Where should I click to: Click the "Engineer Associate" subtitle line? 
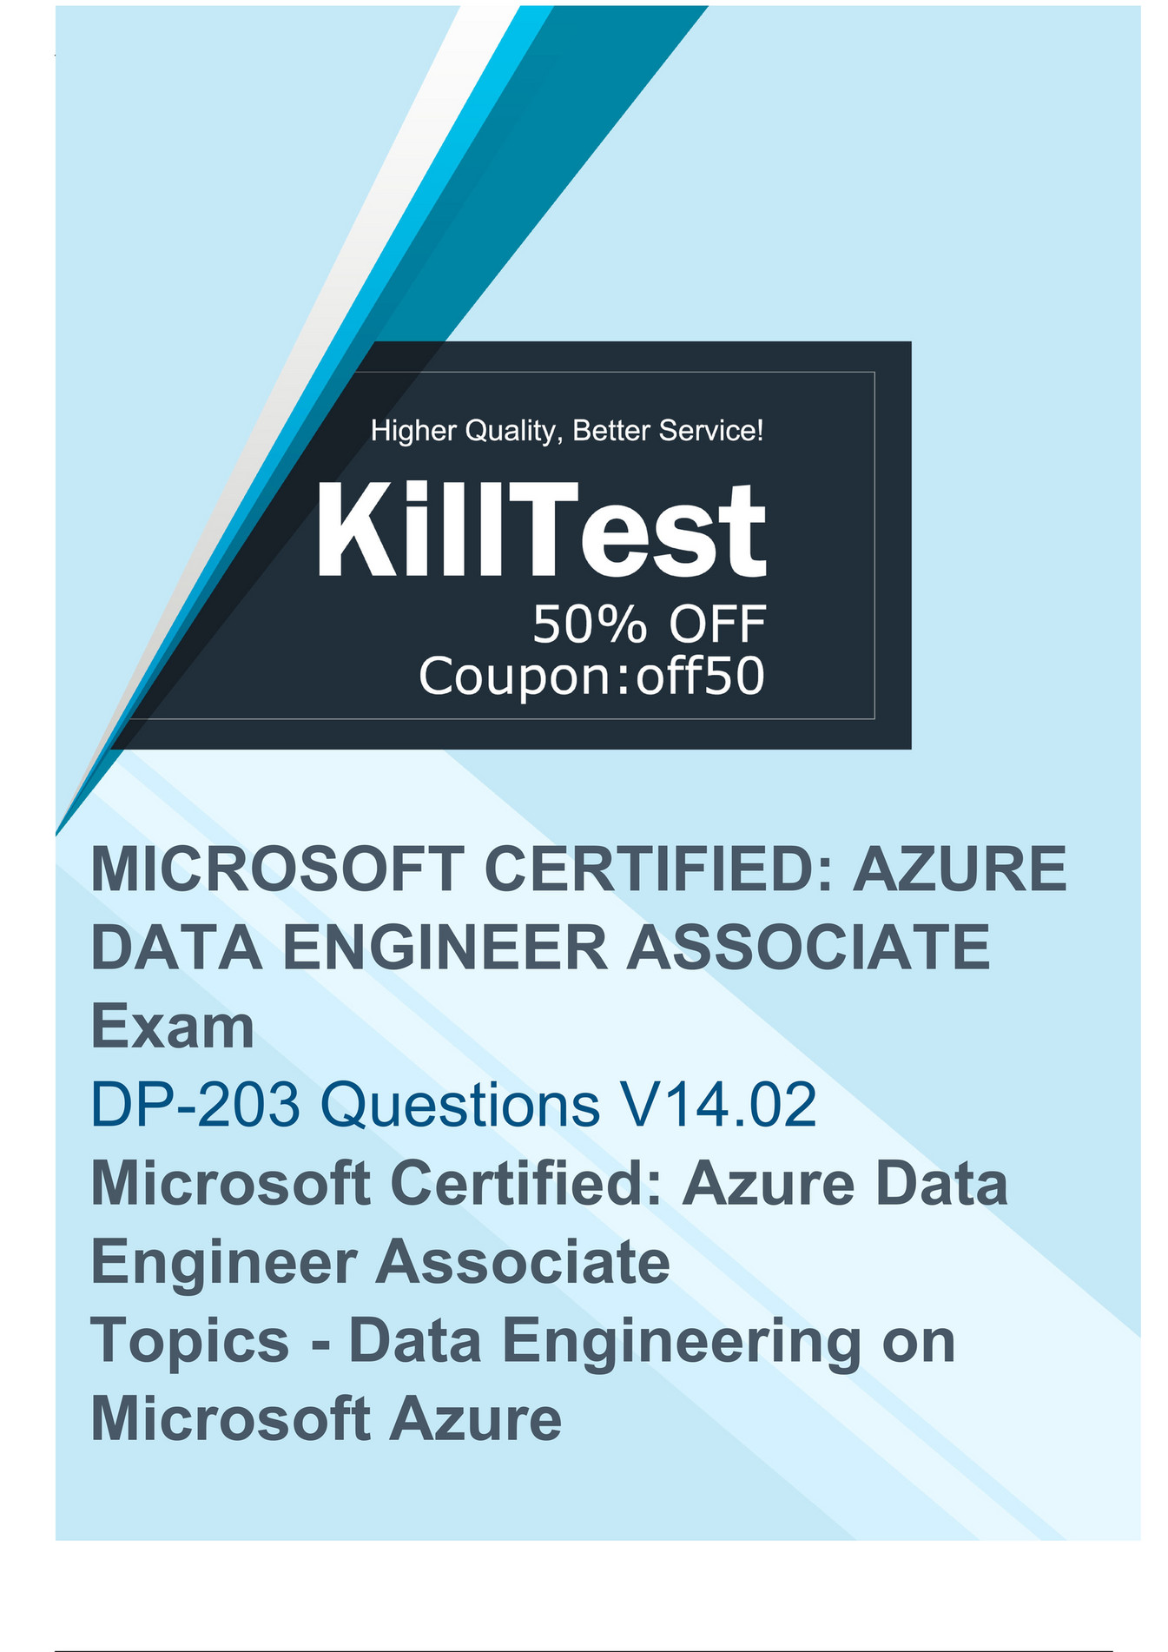[380, 1261]
